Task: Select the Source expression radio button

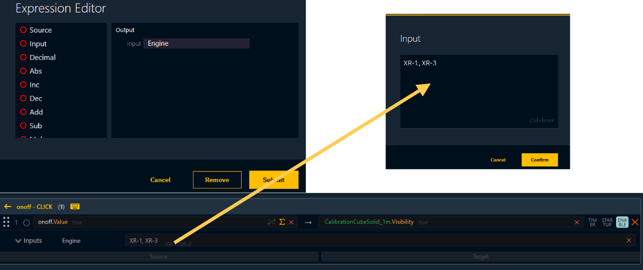Action: coord(23,30)
